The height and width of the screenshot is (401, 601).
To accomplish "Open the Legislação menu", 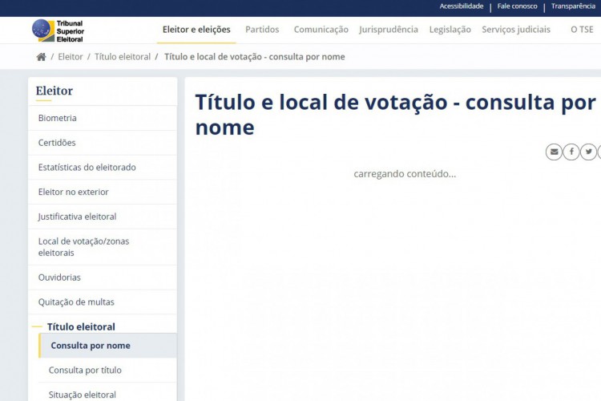I will click(x=450, y=30).
